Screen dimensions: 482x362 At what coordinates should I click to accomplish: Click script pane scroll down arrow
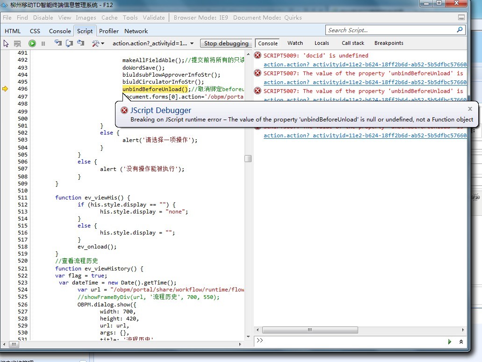click(x=248, y=336)
